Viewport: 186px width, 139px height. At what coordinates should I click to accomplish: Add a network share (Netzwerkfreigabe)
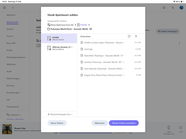point(61,114)
